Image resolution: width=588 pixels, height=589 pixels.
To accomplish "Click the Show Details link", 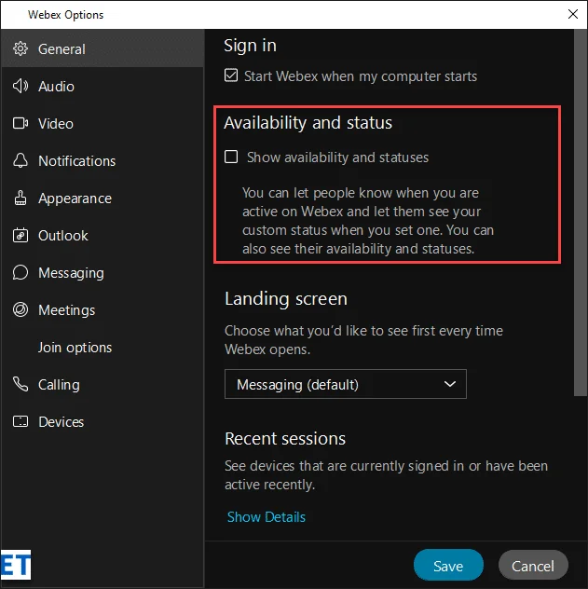I will coord(267,517).
